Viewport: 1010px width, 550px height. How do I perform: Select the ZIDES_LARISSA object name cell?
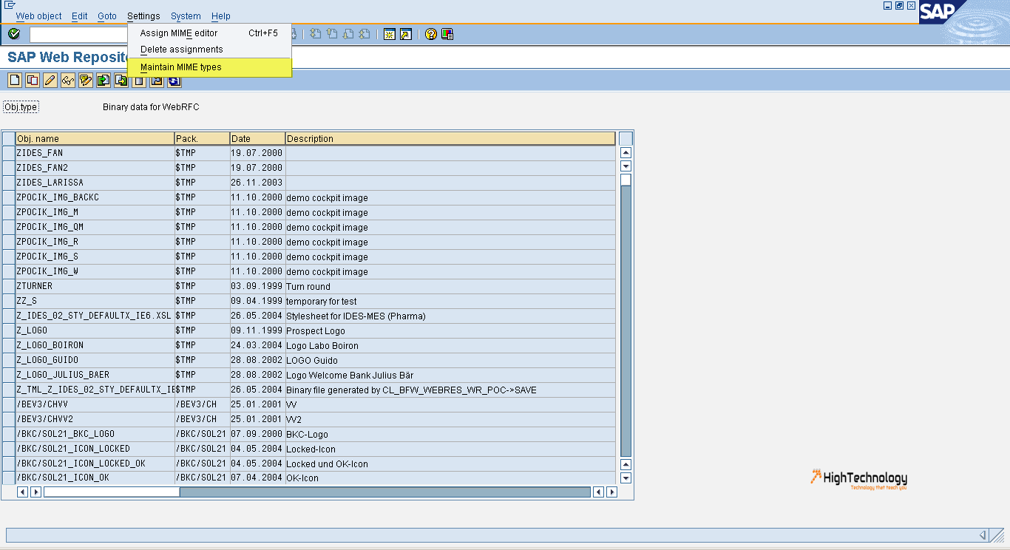click(95, 183)
